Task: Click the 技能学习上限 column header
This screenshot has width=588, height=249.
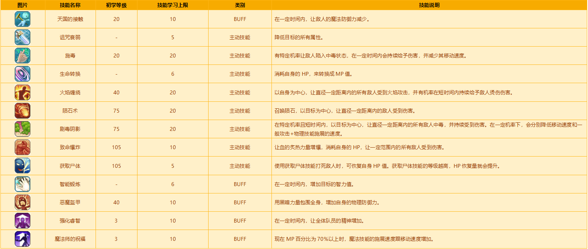Action: 172,5
